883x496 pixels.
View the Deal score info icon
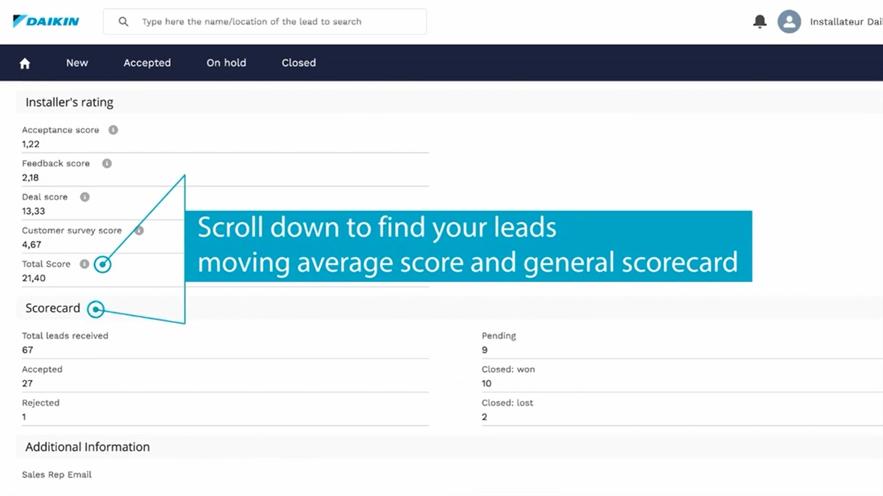85,197
